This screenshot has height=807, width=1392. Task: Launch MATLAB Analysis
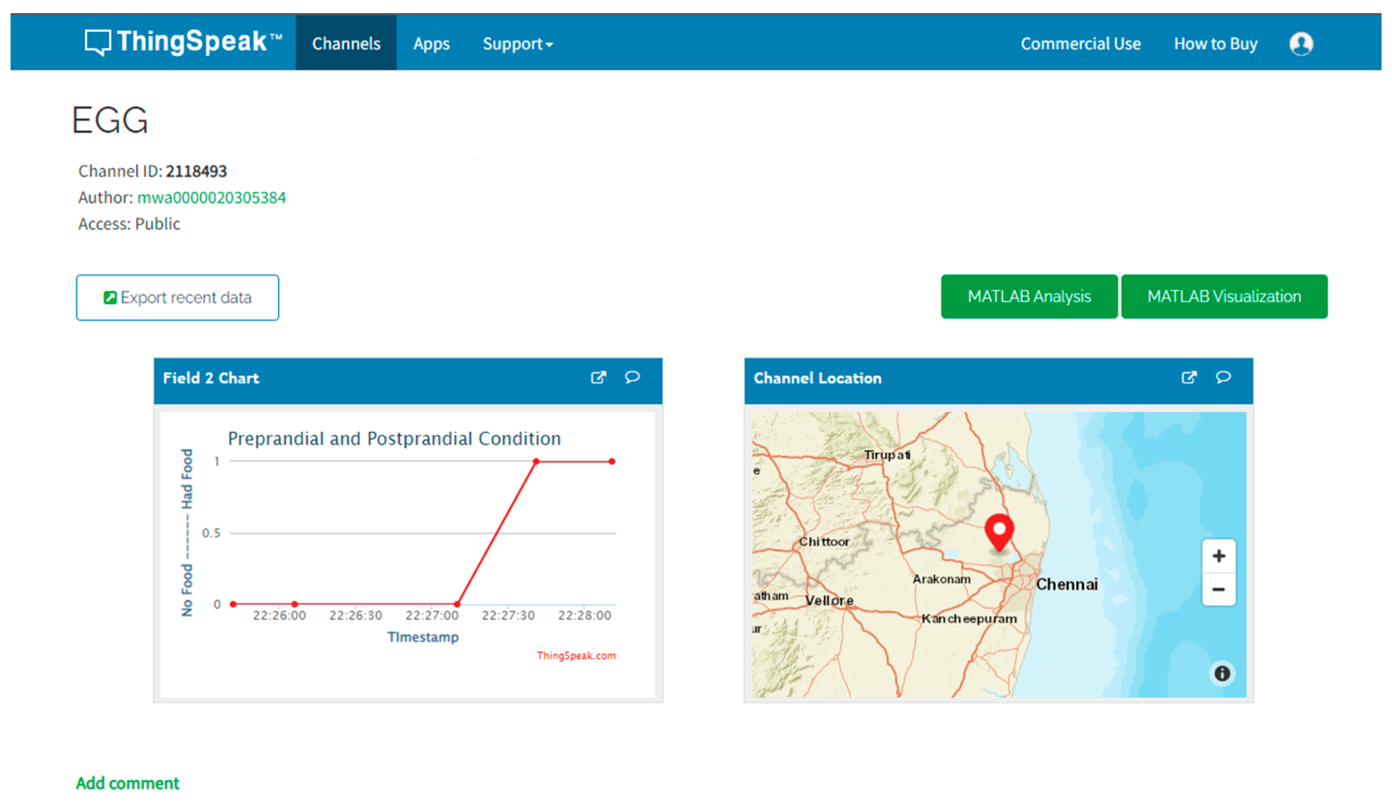(x=1028, y=296)
